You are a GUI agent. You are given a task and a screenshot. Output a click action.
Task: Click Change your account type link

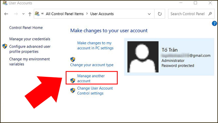point(92,65)
